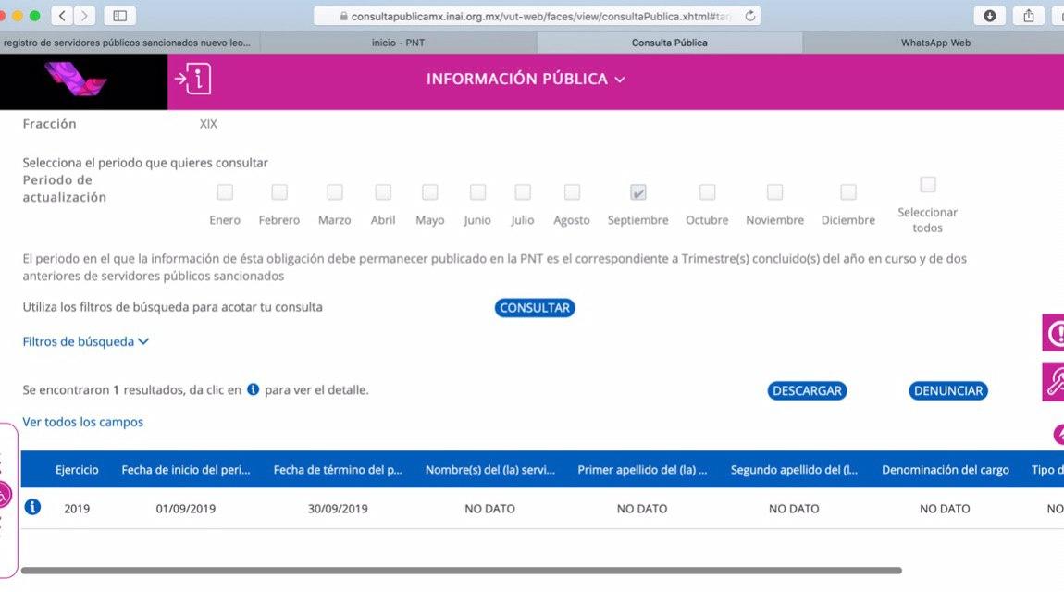Check the Enero month checkbox
Image resolution: width=1064 pixels, height=592 pixels.
(225, 192)
